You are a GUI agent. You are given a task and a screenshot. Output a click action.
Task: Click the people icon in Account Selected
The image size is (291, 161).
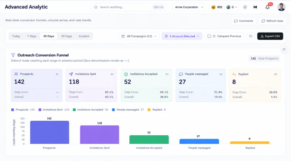166,36
